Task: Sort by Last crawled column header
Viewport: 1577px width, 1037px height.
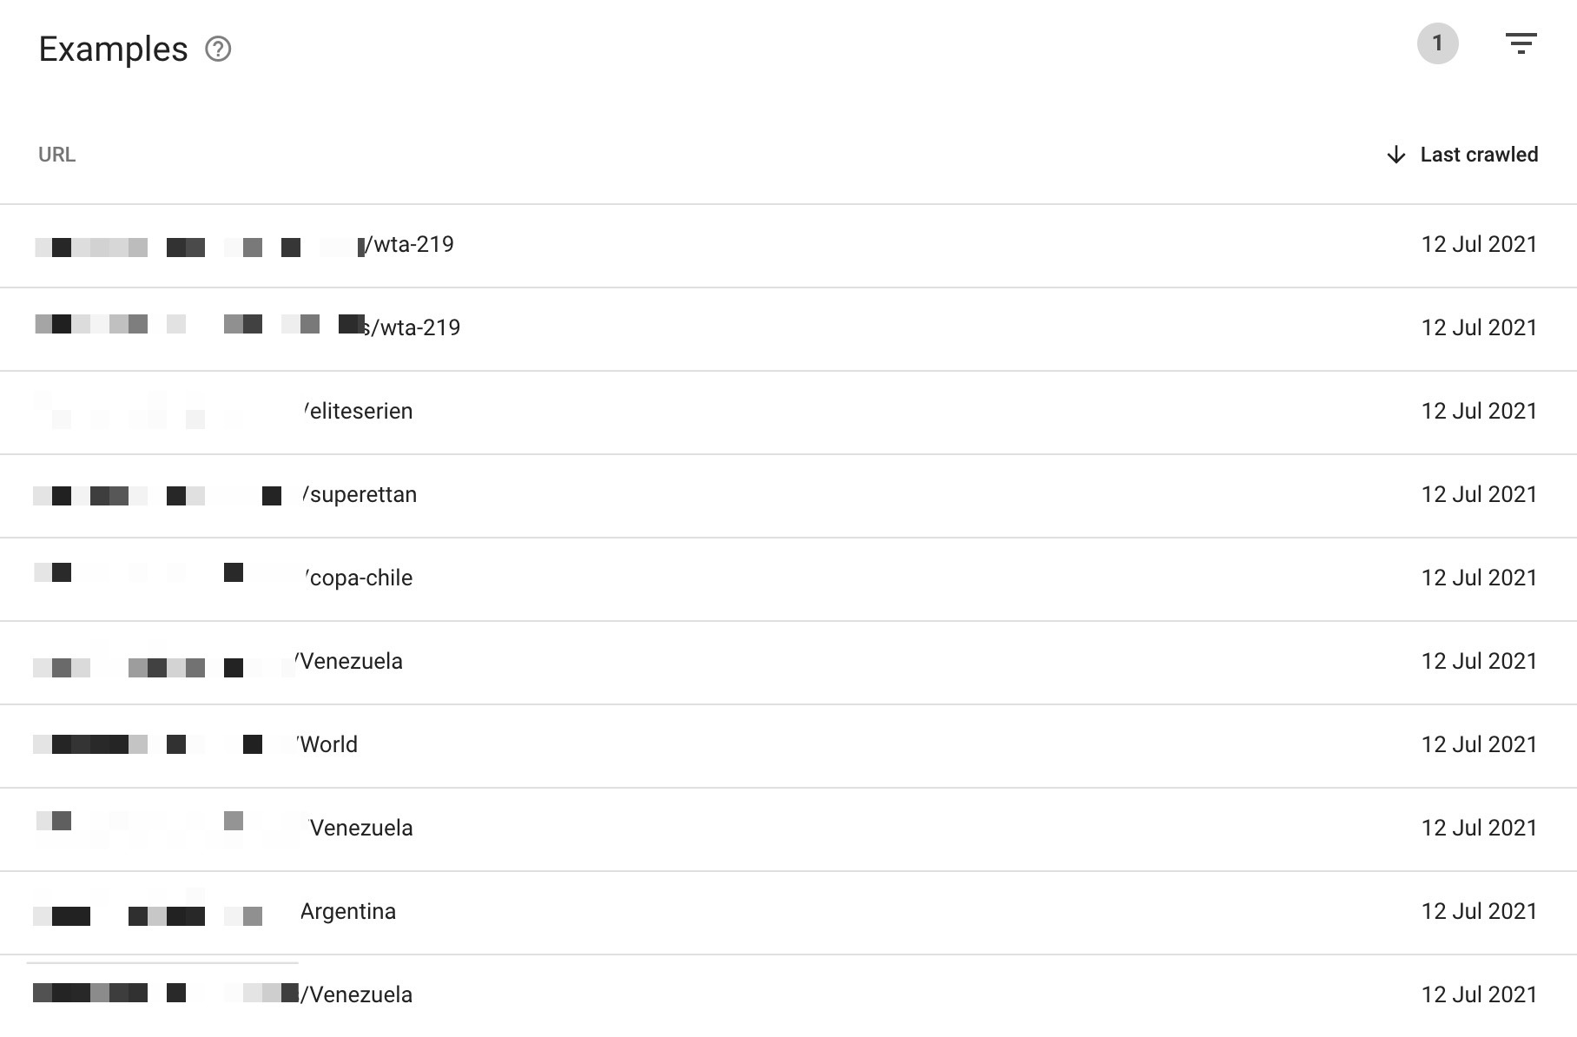Action: [x=1478, y=155]
